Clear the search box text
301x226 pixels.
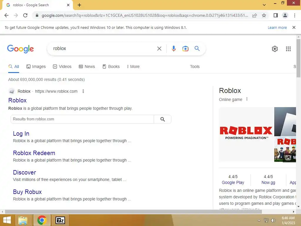tap(159, 49)
